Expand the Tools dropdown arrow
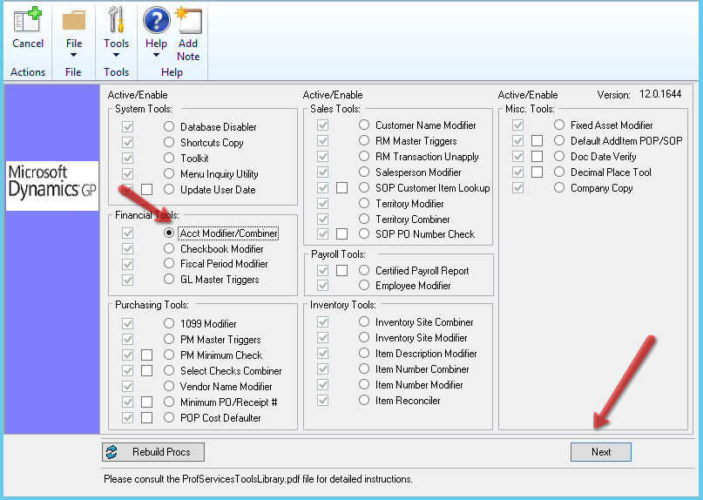 point(116,55)
